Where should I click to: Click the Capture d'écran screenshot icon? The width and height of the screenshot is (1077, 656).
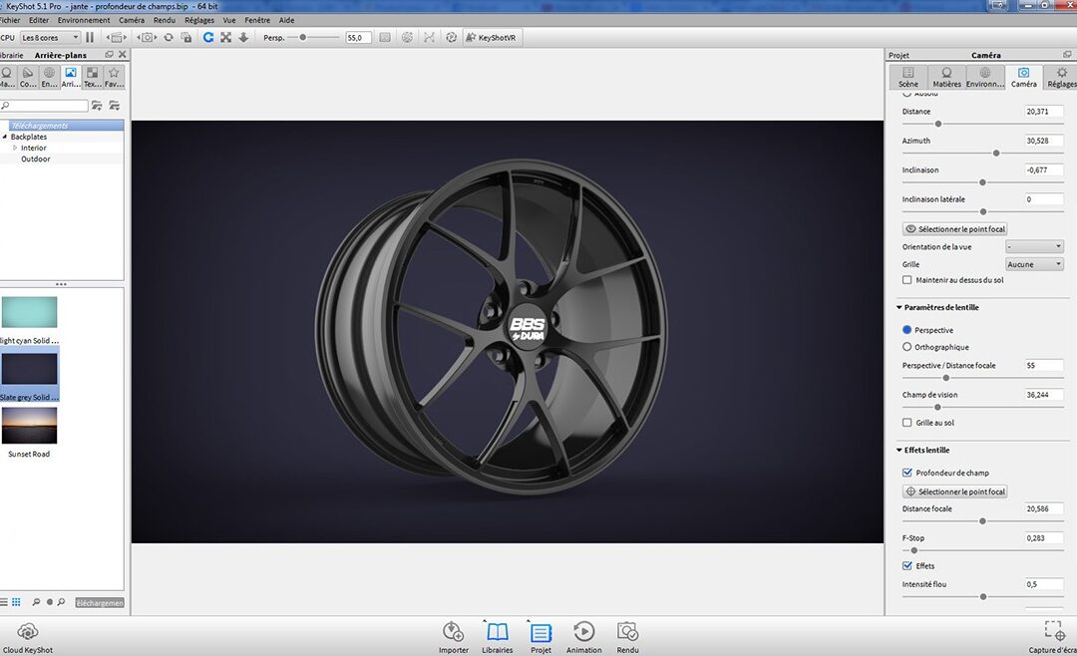(1054, 631)
